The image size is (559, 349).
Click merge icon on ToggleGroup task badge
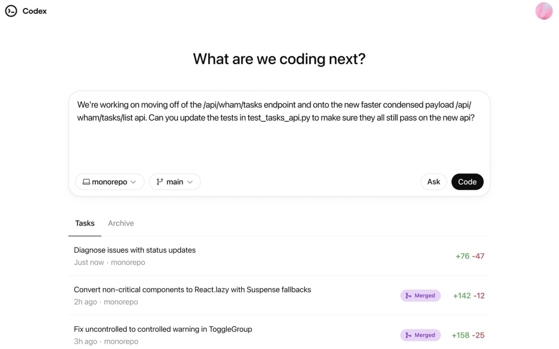pyautogui.click(x=408, y=335)
